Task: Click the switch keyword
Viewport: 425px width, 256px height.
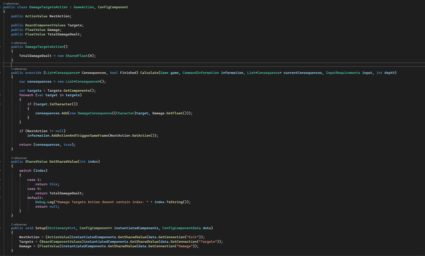Action: (25, 171)
